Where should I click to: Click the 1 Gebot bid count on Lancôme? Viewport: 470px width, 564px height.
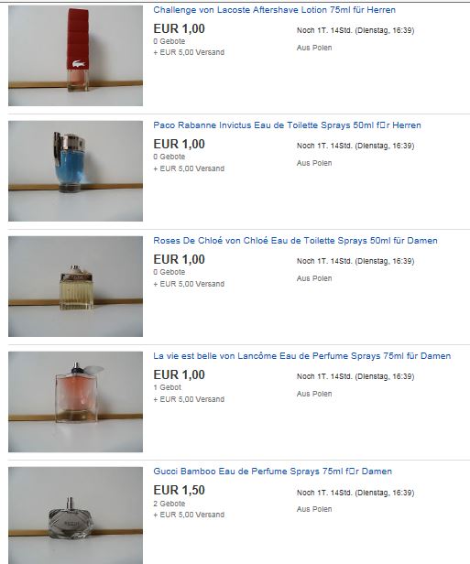(x=167, y=388)
